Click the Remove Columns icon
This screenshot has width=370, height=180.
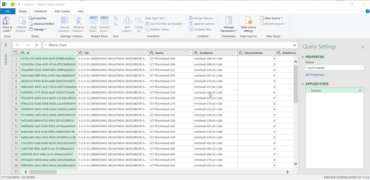(x=78, y=21)
